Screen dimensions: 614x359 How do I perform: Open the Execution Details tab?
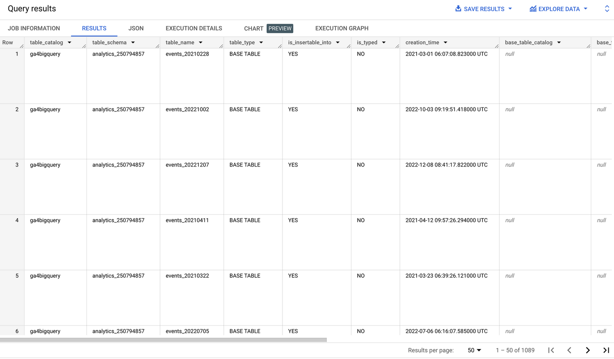[x=194, y=28]
